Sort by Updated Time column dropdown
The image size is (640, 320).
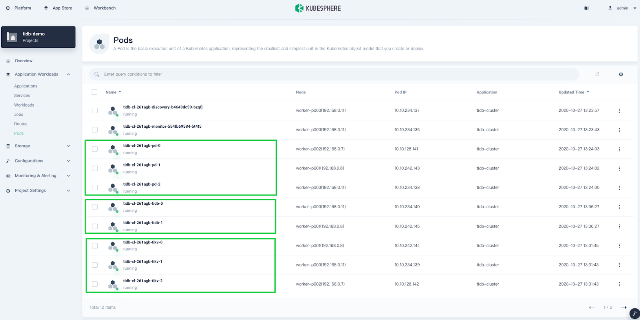tap(574, 92)
